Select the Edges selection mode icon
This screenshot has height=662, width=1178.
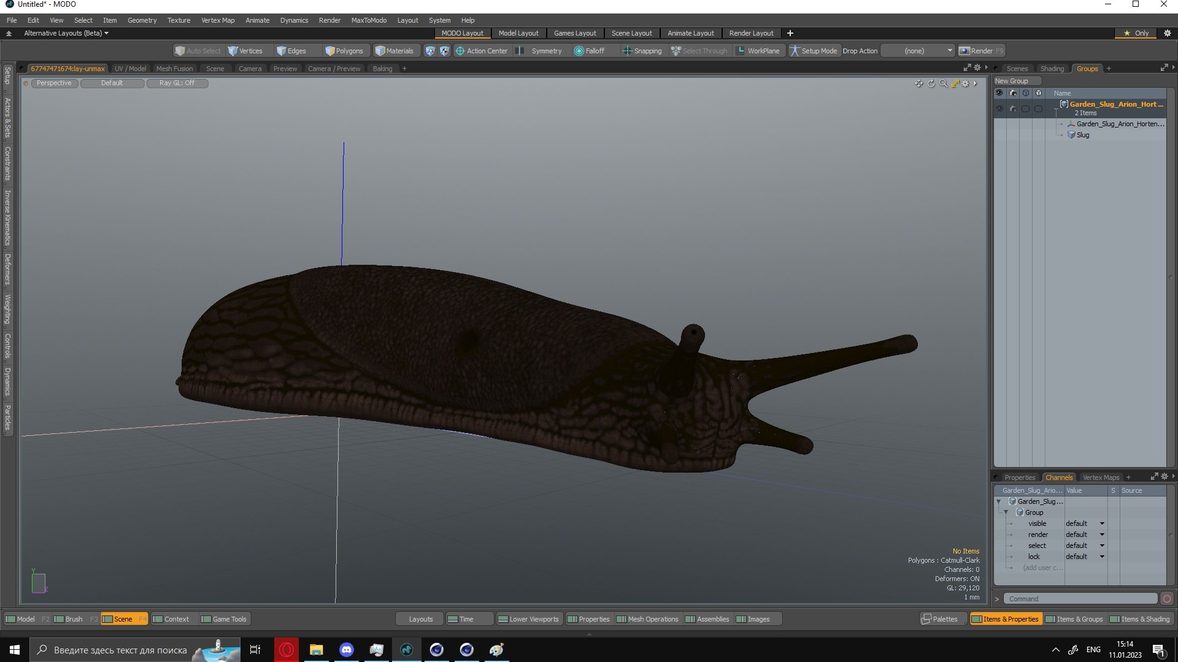tap(282, 51)
